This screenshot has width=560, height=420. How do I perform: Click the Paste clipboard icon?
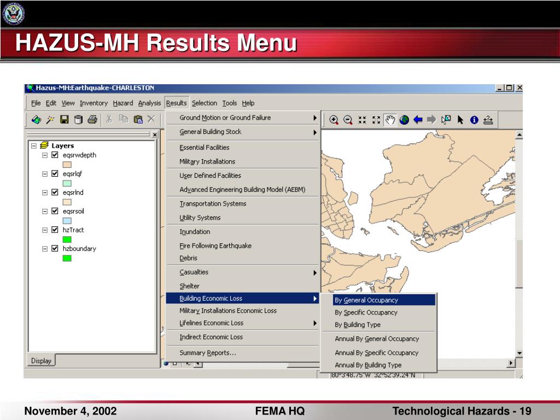point(138,119)
